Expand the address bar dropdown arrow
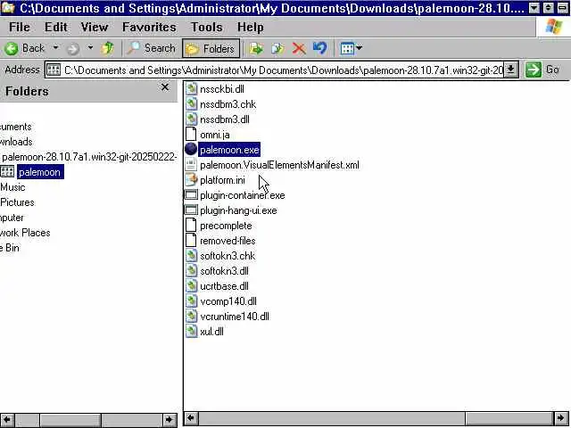 [x=511, y=70]
